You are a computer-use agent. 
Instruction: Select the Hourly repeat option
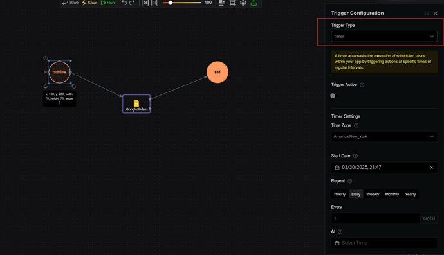(340, 194)
